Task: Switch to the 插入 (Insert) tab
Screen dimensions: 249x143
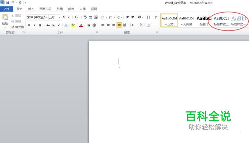Action: [31, 9]
